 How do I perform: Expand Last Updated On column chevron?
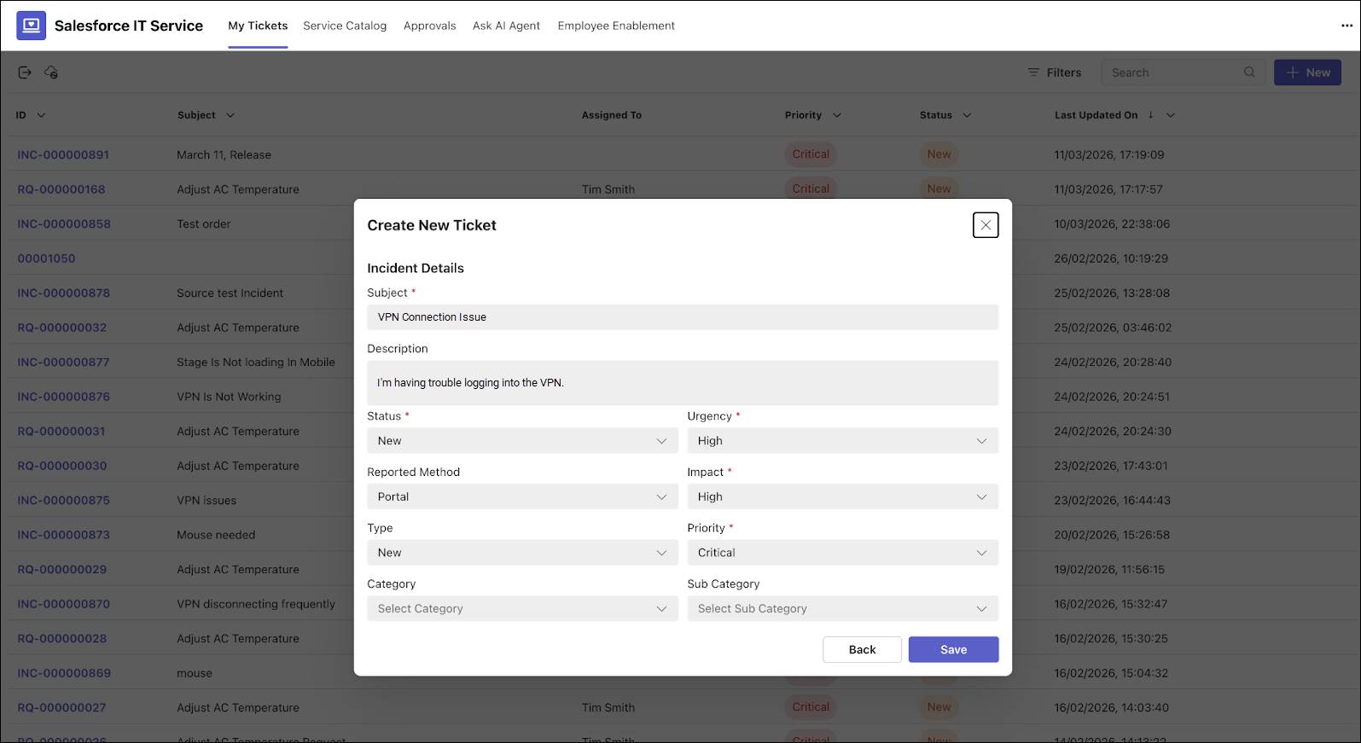point(1171,115)
